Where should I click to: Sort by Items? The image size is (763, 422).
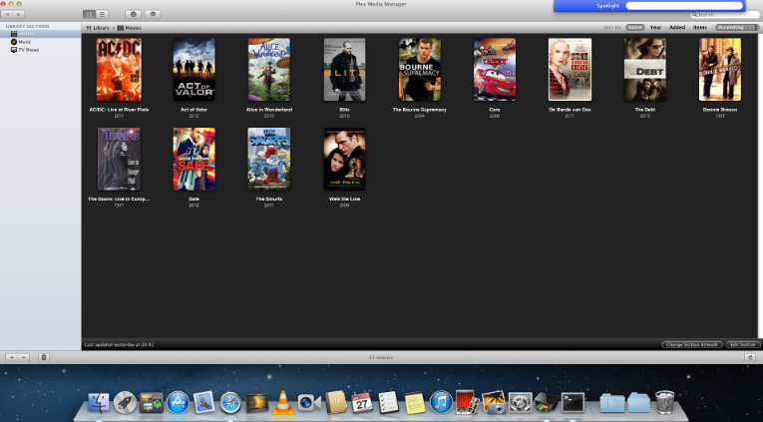tap(700, 28)
